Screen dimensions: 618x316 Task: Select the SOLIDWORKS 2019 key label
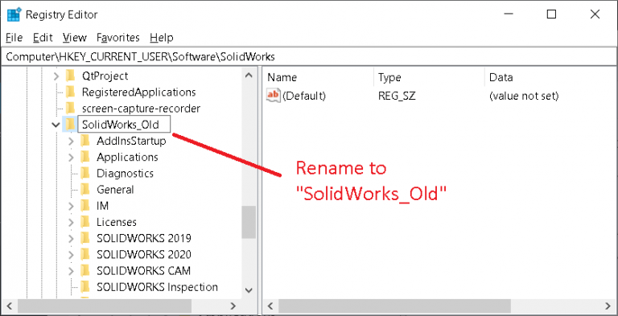pyautogui.click(x=144, y=238)
